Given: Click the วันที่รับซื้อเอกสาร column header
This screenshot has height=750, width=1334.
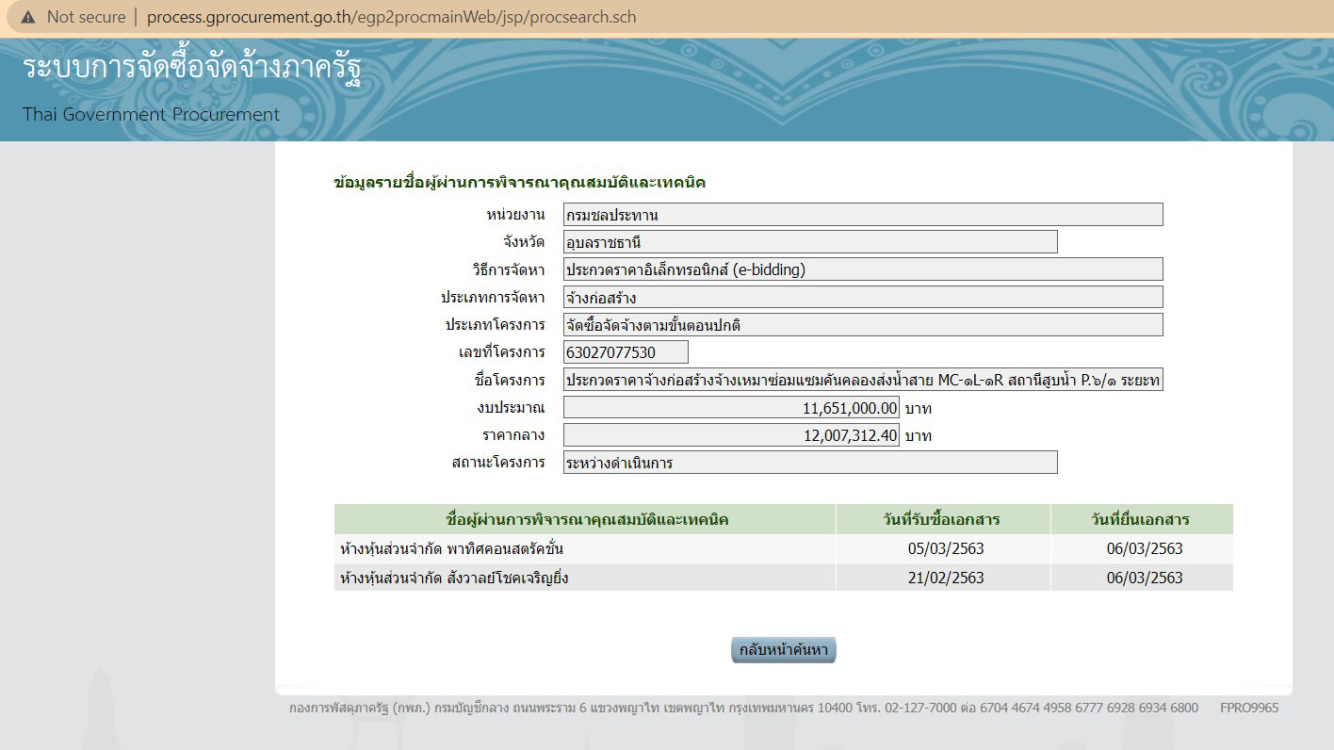Looking at the screenshot, I should [x=943, y=519].
